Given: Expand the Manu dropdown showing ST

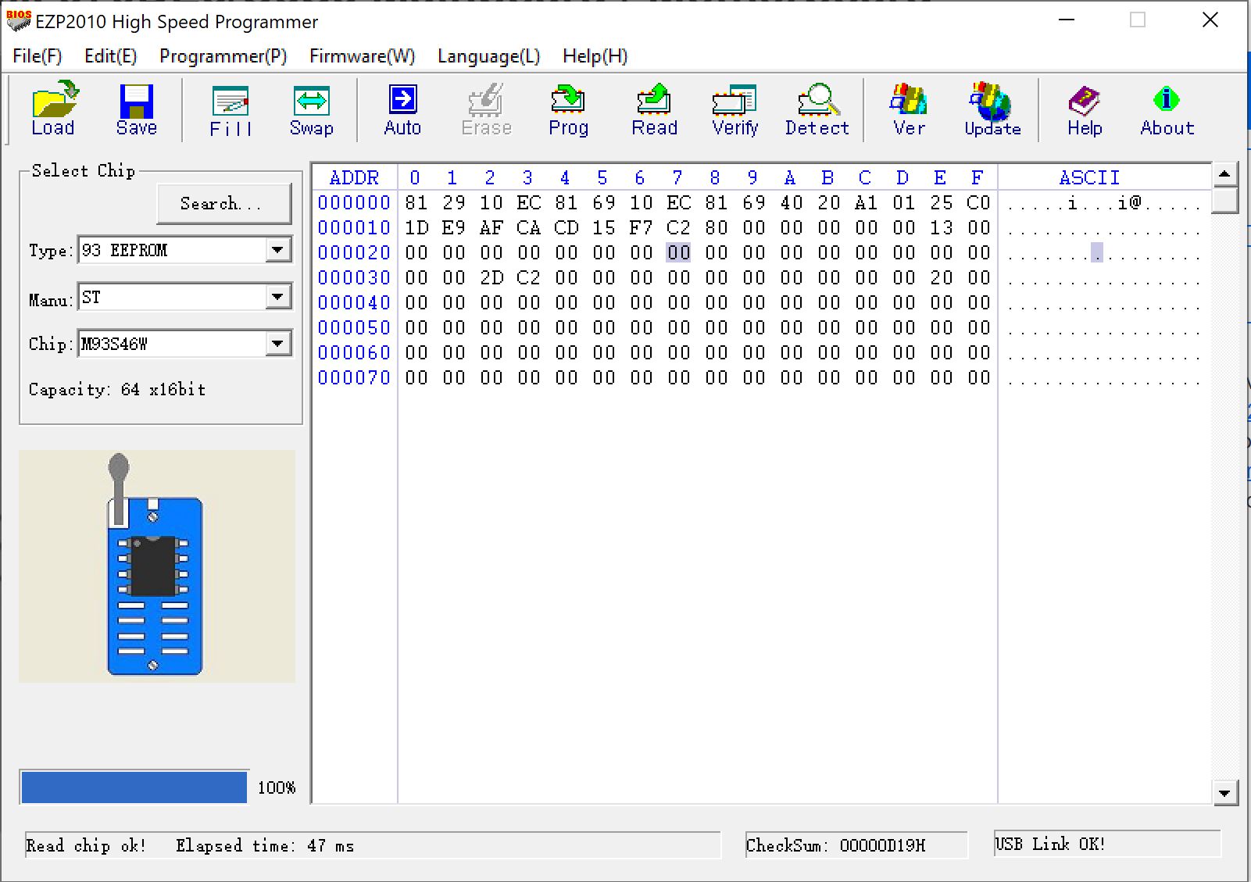Looking at the screenshot, I should tap(277, 297).
